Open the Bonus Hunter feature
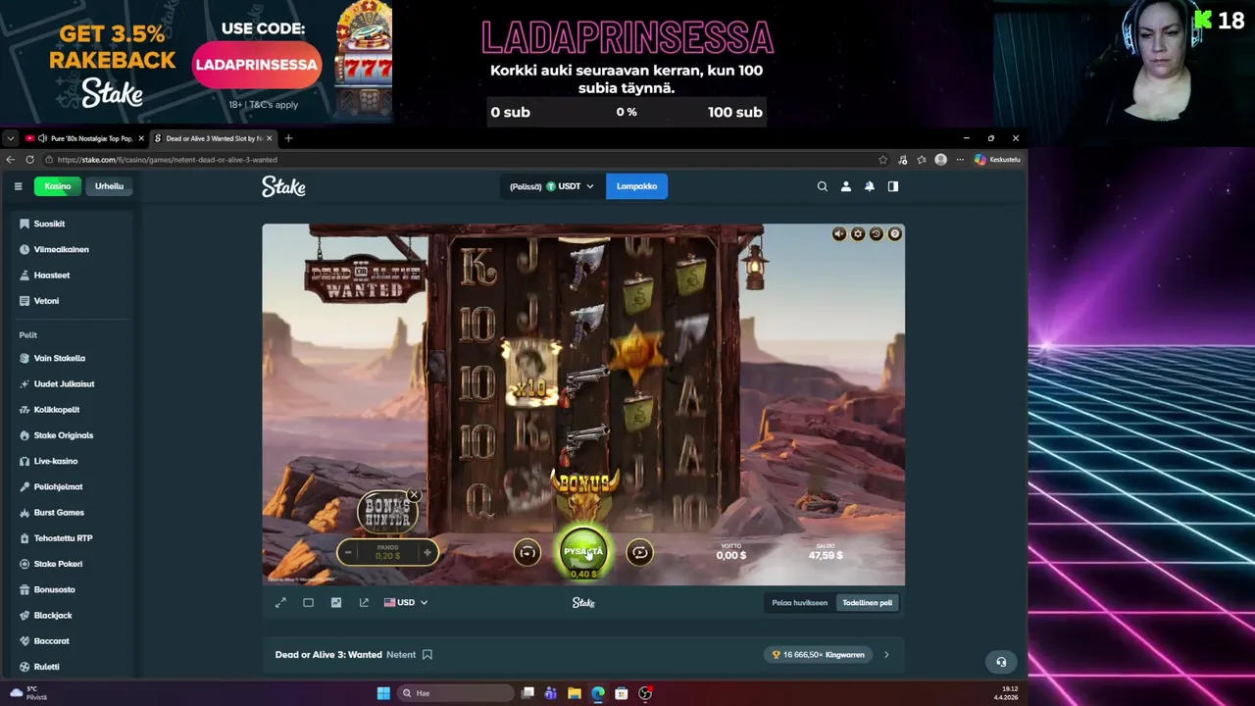The image size is (1255, 706). [x=387, y=511]
